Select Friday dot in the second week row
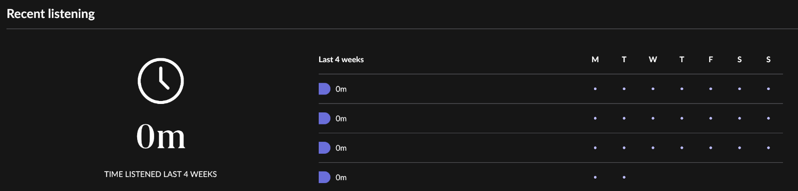The width and height of the screenshot is (798, 191). (x=711, y=118)
